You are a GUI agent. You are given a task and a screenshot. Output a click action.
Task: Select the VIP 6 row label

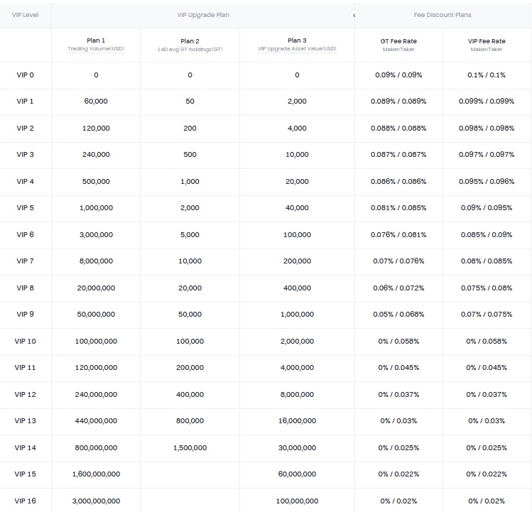26,235
